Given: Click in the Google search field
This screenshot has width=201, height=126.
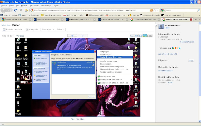Looking at the screenshot, I should (181, 10).
